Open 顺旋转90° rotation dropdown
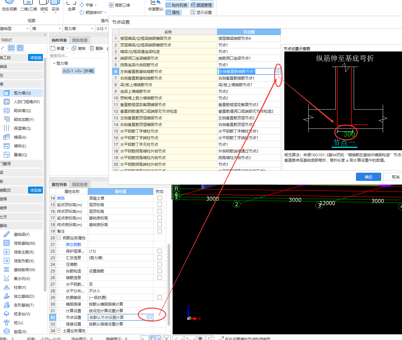 (x=105, y=13)
